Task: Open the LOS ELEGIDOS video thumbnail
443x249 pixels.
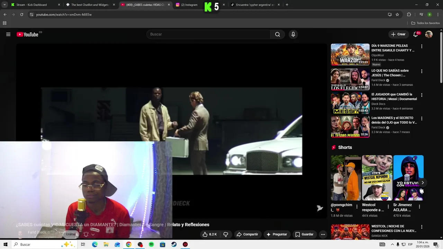Action: [350, 79]
